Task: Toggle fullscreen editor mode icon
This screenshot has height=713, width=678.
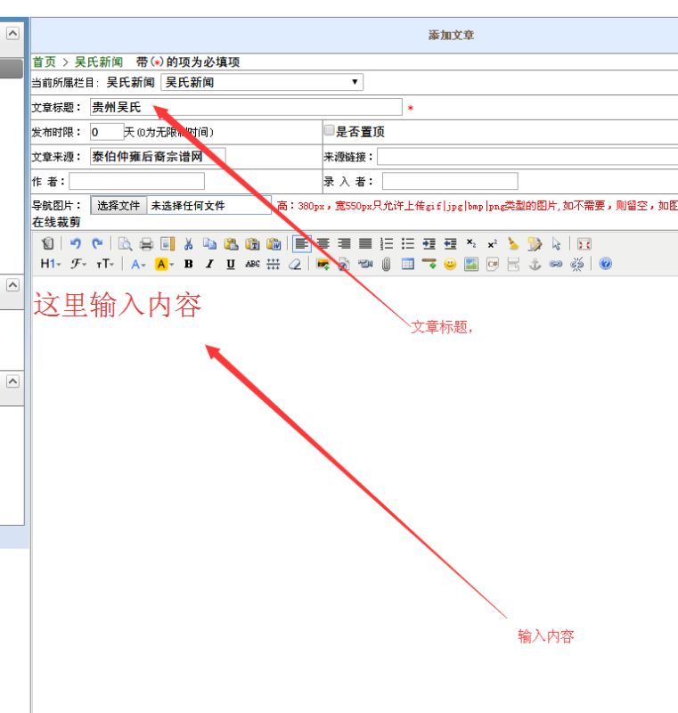Action: pos(584,243)
